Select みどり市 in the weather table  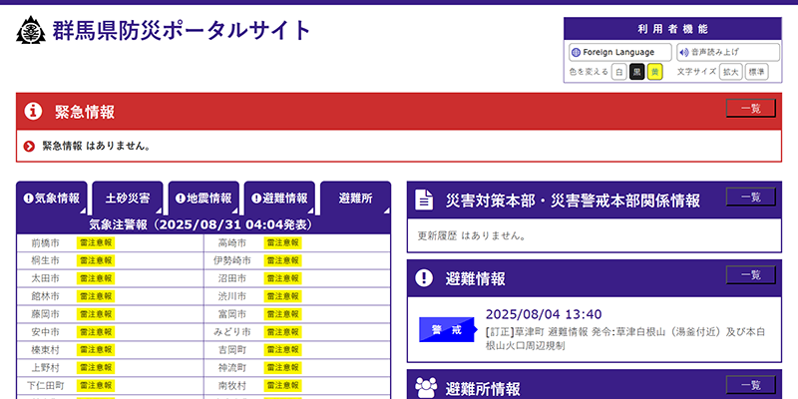pos(232,332)
